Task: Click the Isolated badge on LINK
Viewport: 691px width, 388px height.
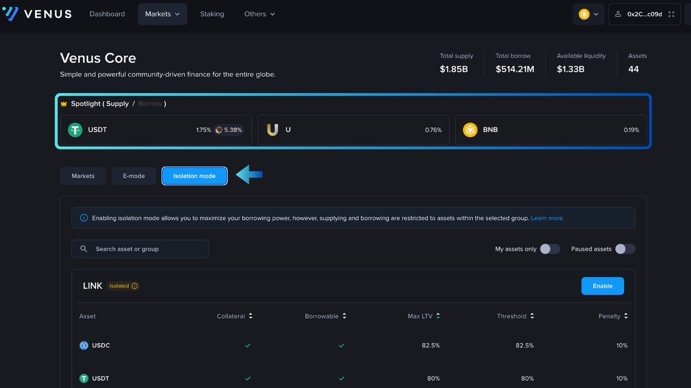Action: tap(124, 286)
